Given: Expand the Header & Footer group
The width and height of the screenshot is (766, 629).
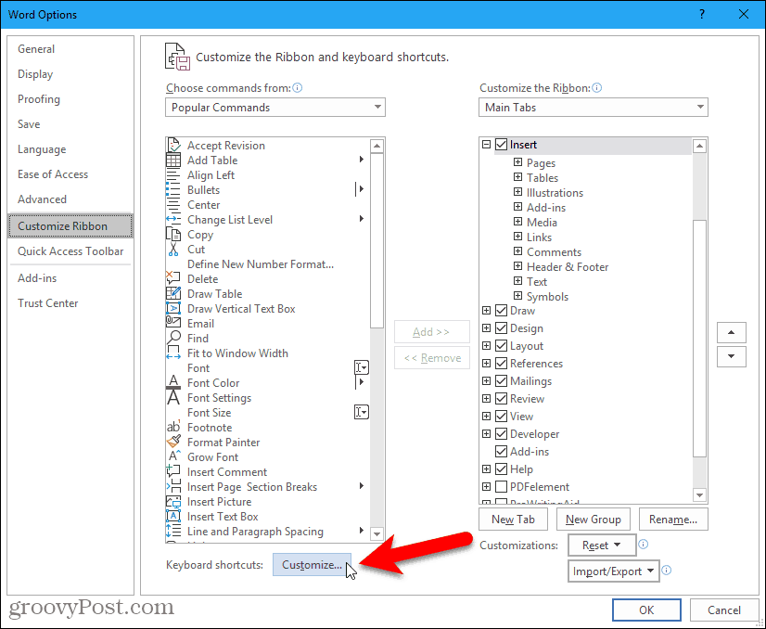Looking at the screenshot, I should tap(517, 266).
